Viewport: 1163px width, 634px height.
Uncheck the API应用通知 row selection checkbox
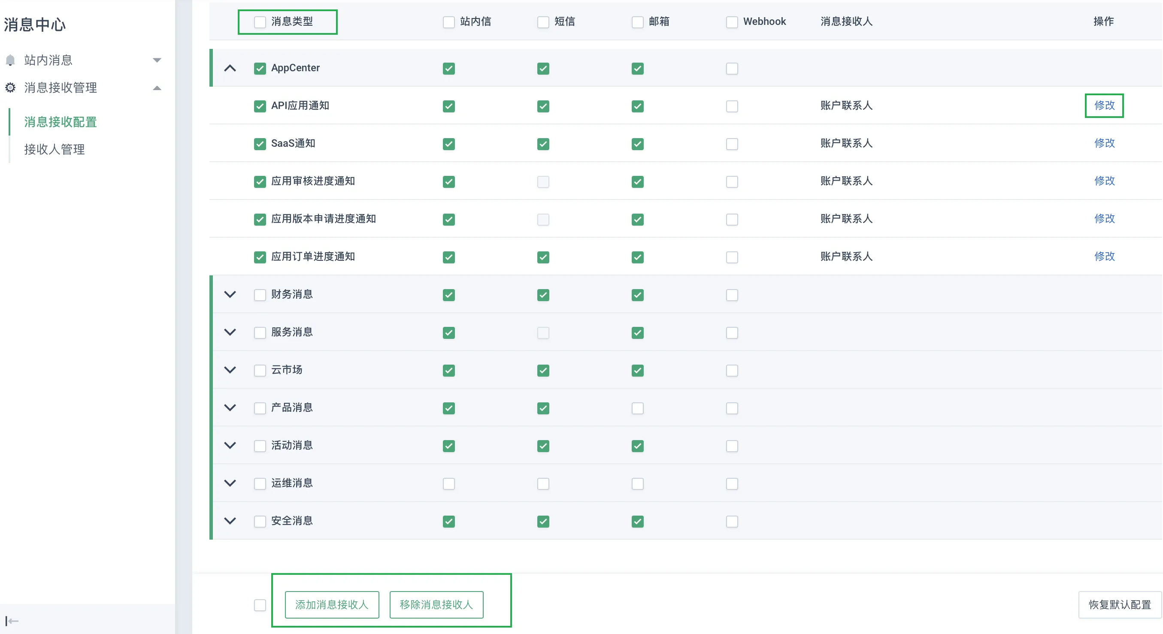(260, 106)
